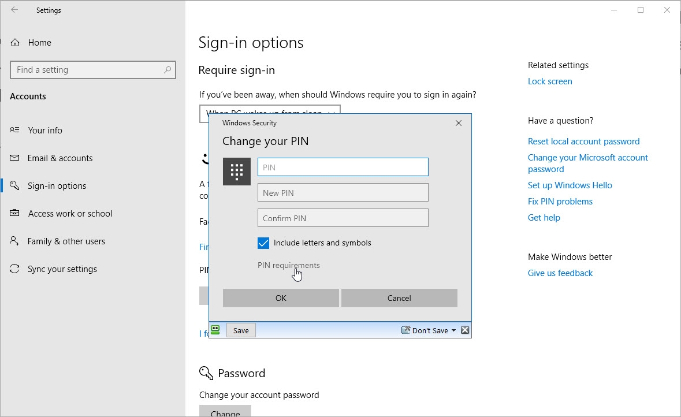Cancel the PIN change dialog
The image size is (681, 417).
(x=399, y=297)
